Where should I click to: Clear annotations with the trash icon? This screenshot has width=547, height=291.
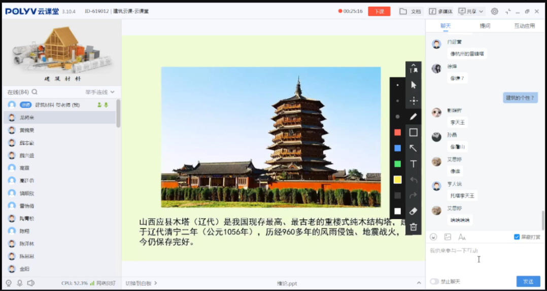414,227
